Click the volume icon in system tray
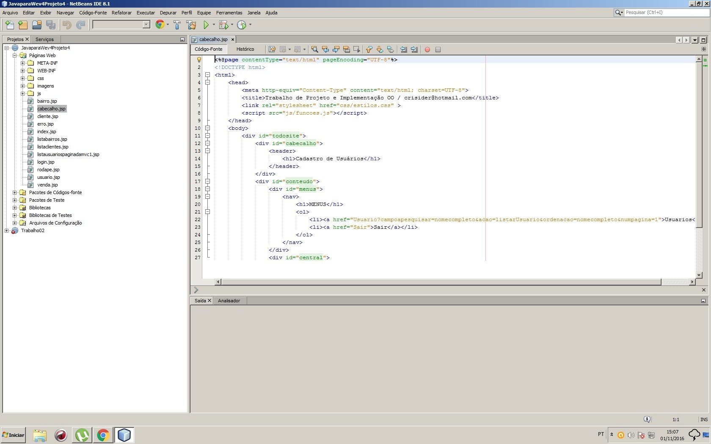711x444 pixels. tap(631, 435)
